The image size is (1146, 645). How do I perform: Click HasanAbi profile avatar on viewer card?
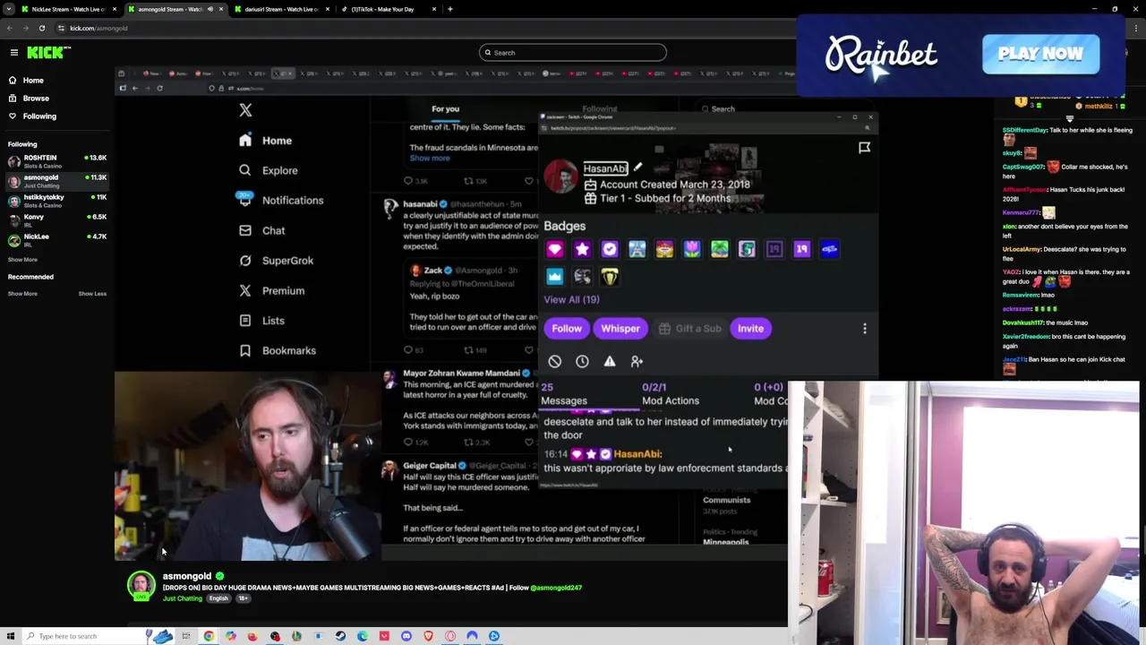pos(561,176)
